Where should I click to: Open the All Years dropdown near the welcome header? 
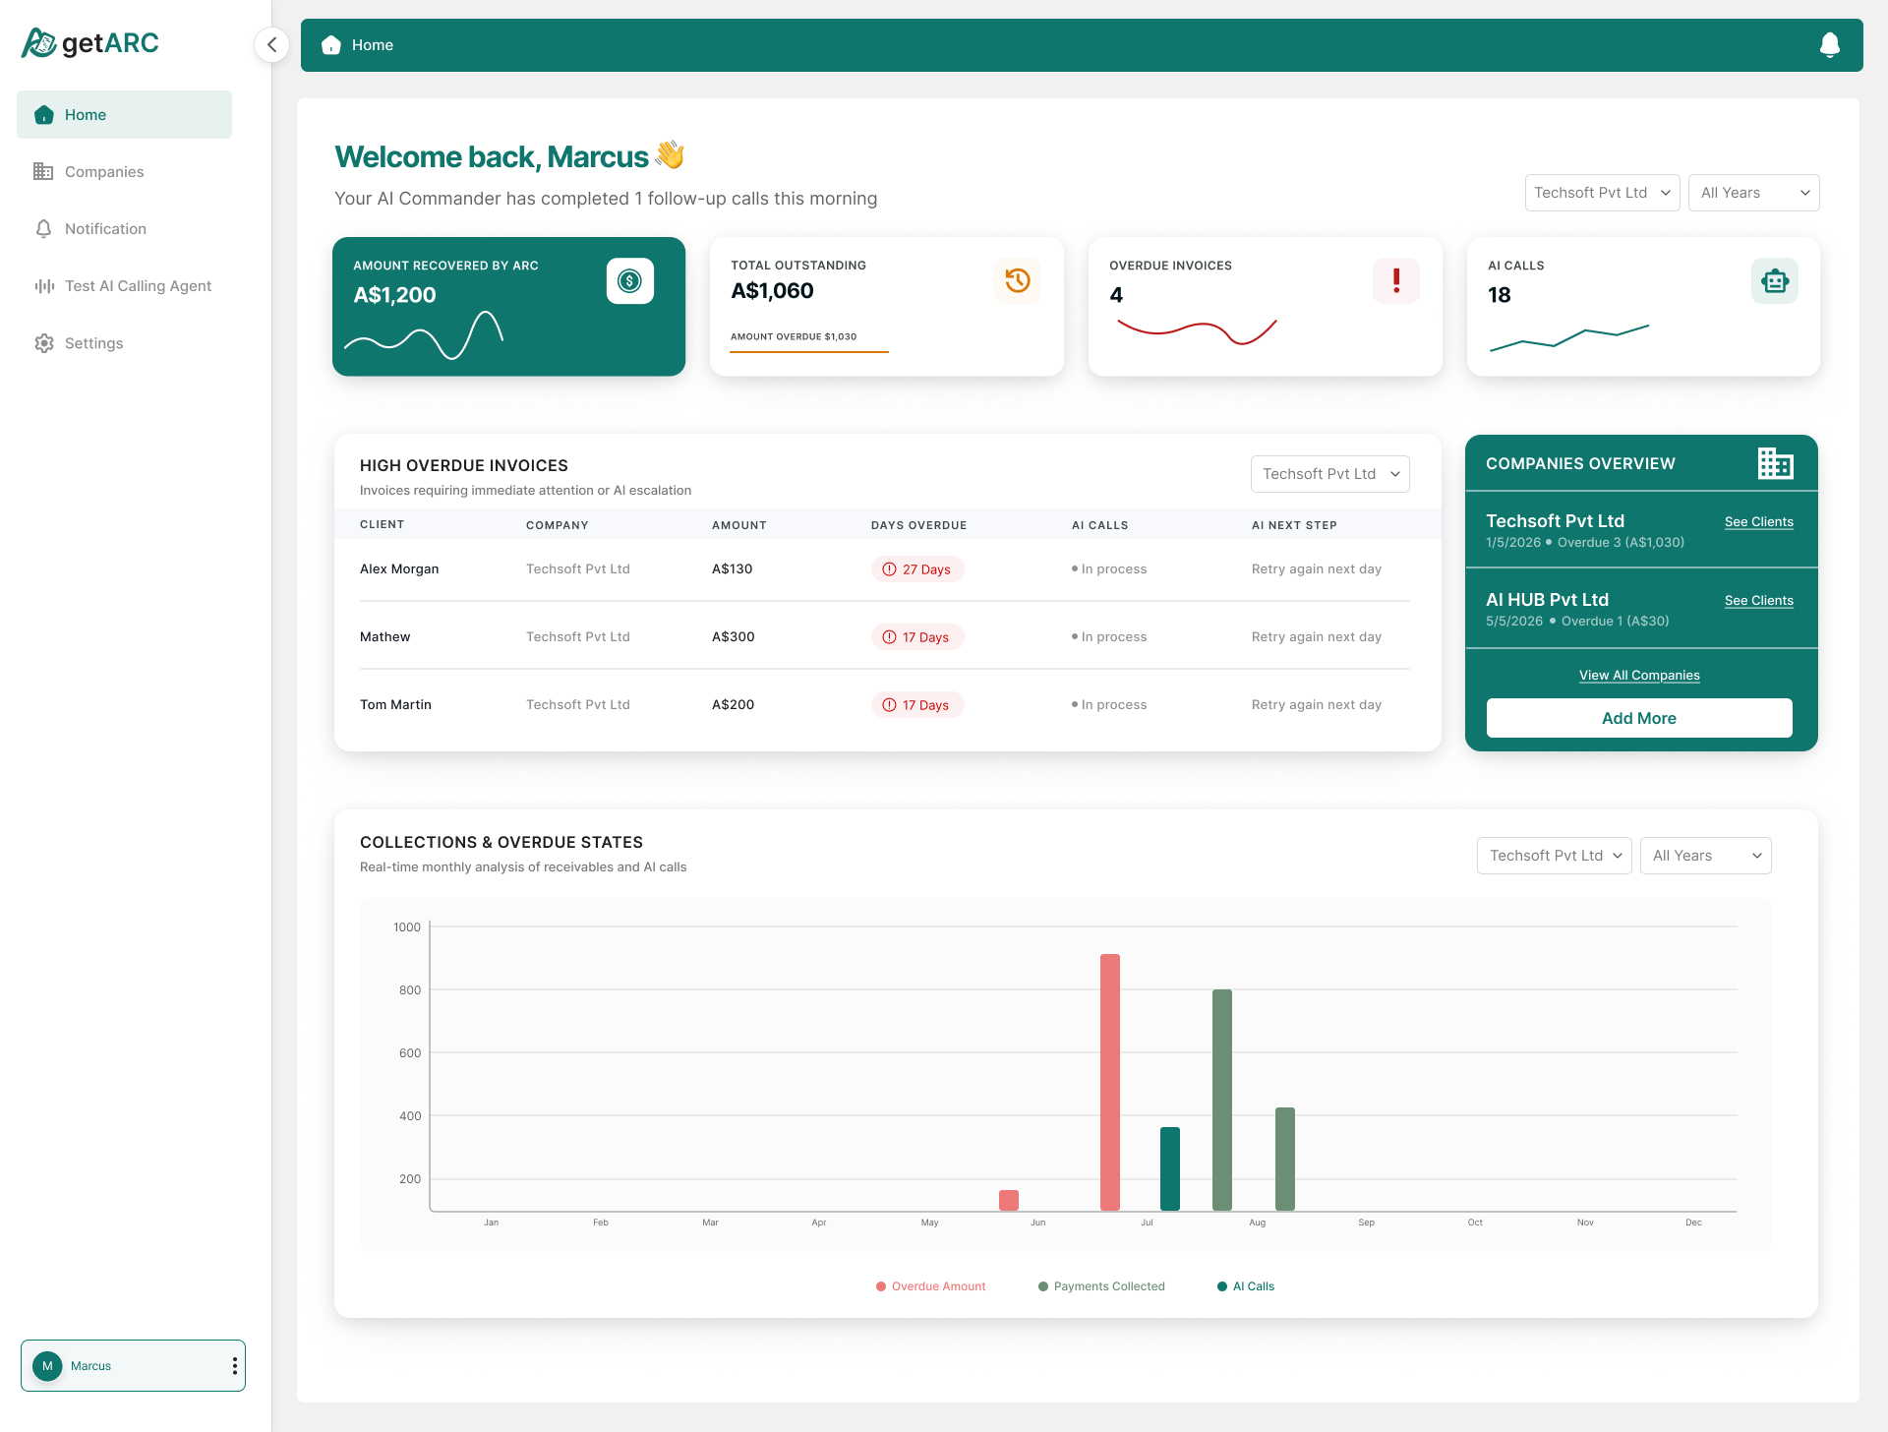[1753, 193]
